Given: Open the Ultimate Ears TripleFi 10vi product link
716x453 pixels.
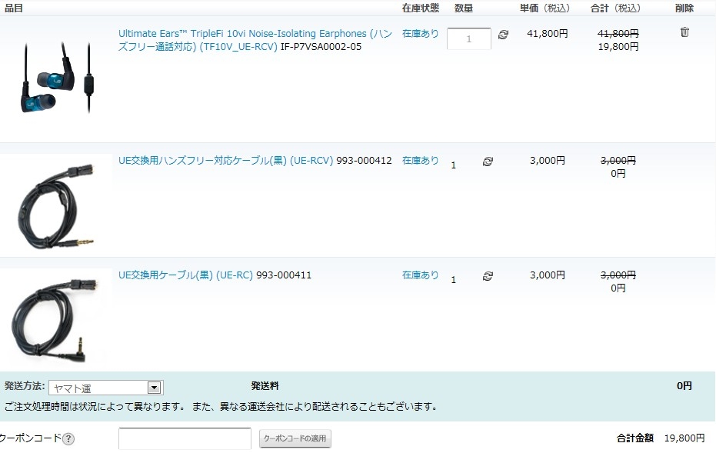Looking at the screenshot, I should click(x=255, y=40).
